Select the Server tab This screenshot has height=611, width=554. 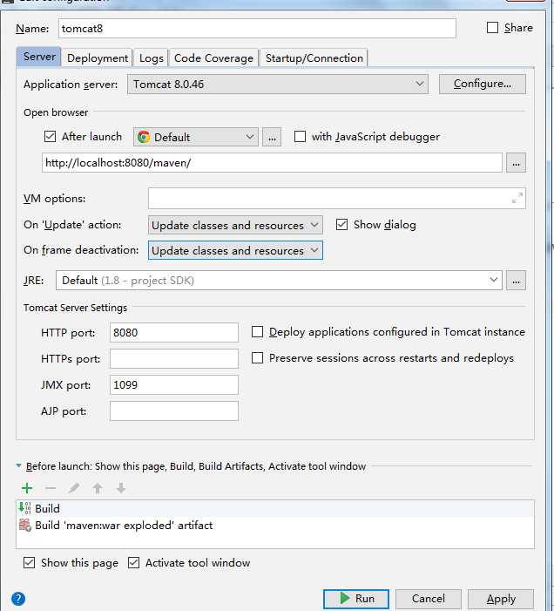39,57
